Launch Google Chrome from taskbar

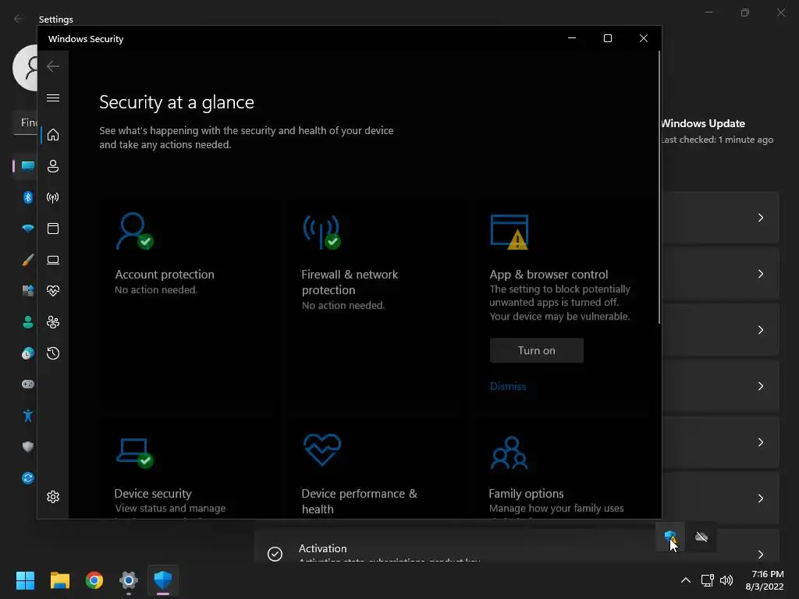tap(94, 580)
